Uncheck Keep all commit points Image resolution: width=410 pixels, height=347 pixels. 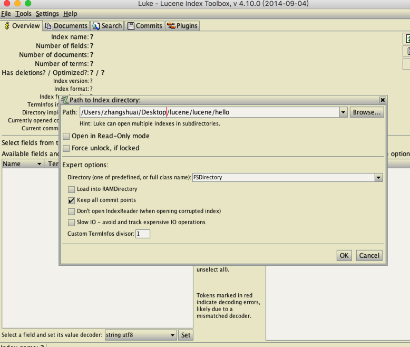coord(71,200)
